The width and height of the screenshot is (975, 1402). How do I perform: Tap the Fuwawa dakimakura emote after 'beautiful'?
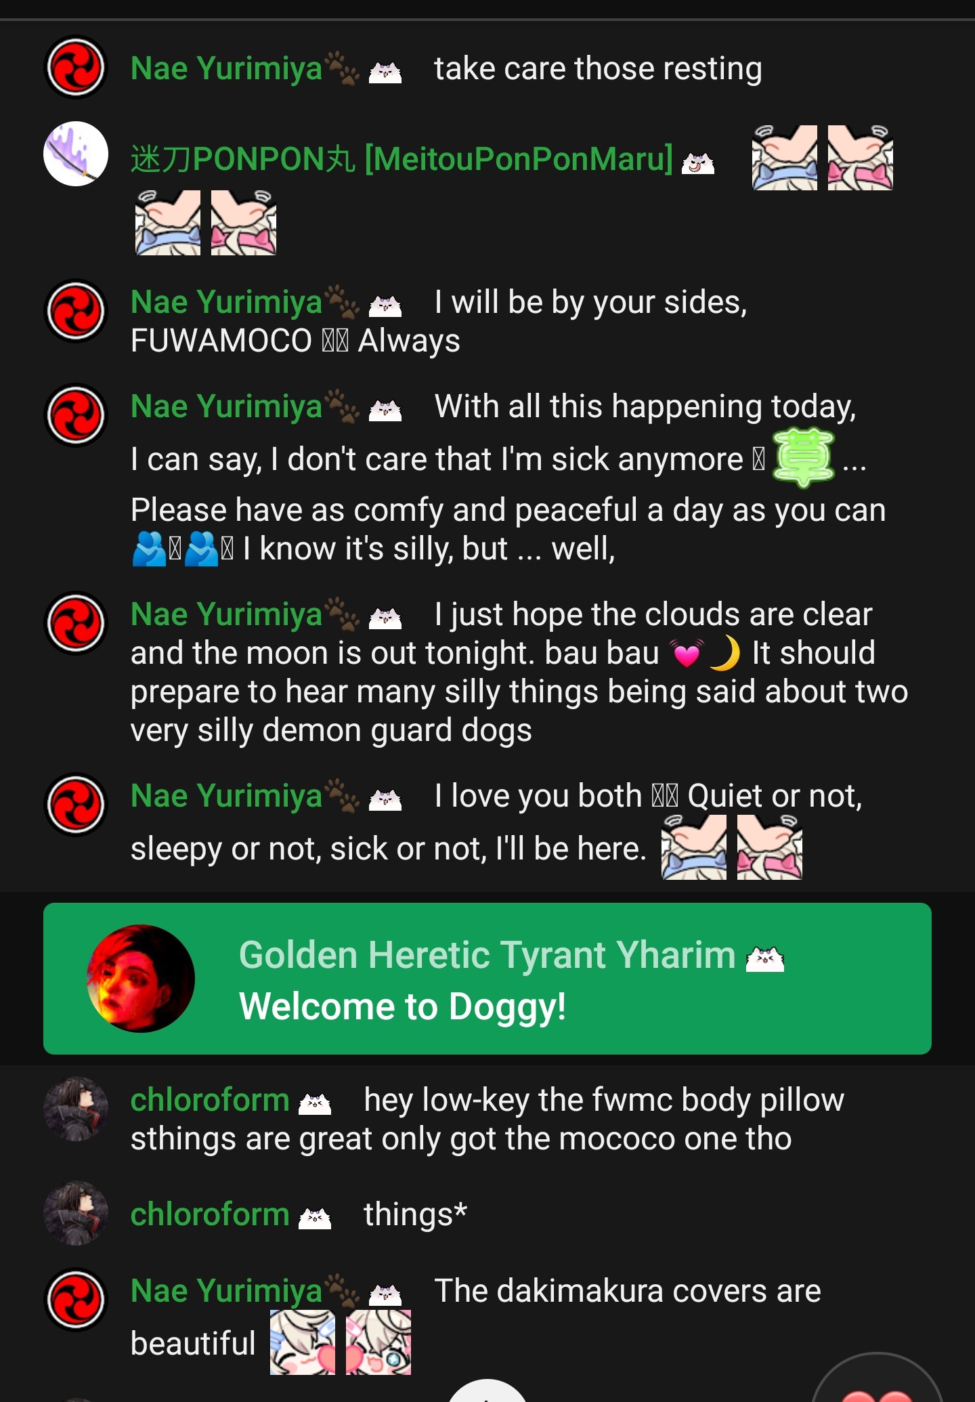[303, 1342]
